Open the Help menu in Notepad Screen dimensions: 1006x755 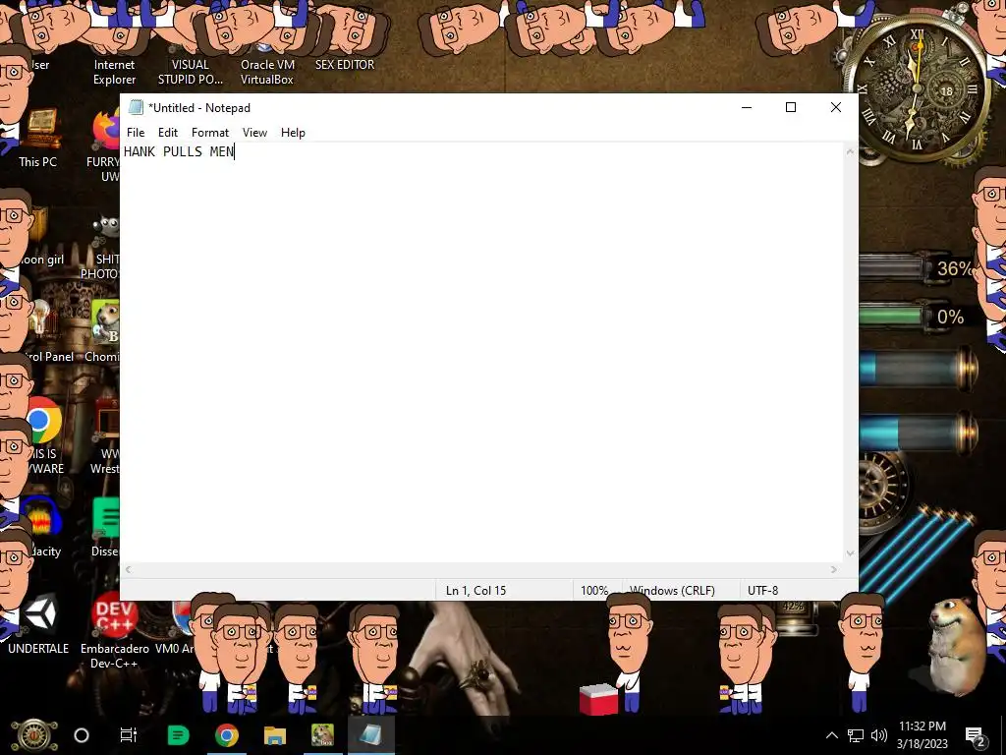(293, 133)
